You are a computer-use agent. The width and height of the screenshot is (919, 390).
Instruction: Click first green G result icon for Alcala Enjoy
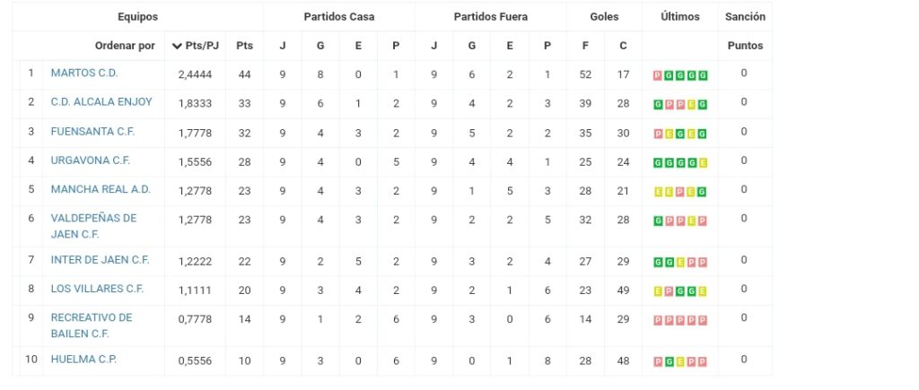click(x=658, y=105)
